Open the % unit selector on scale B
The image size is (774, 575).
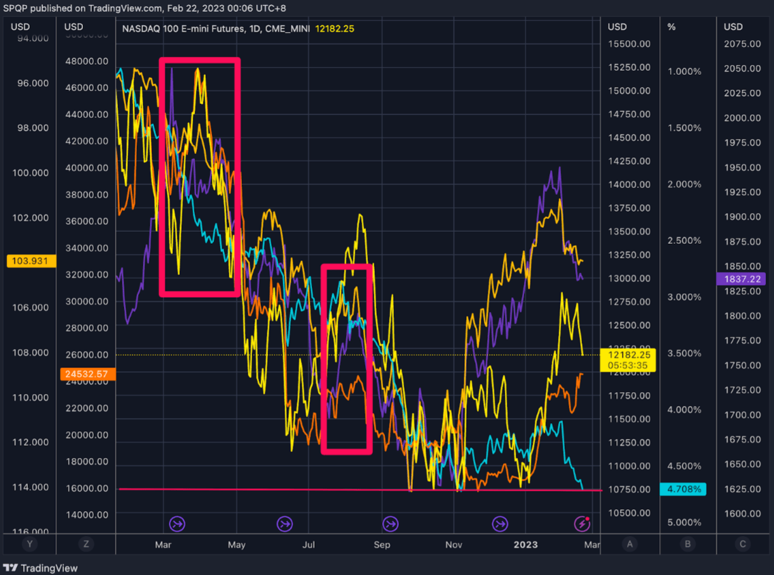tap(671, 27)
